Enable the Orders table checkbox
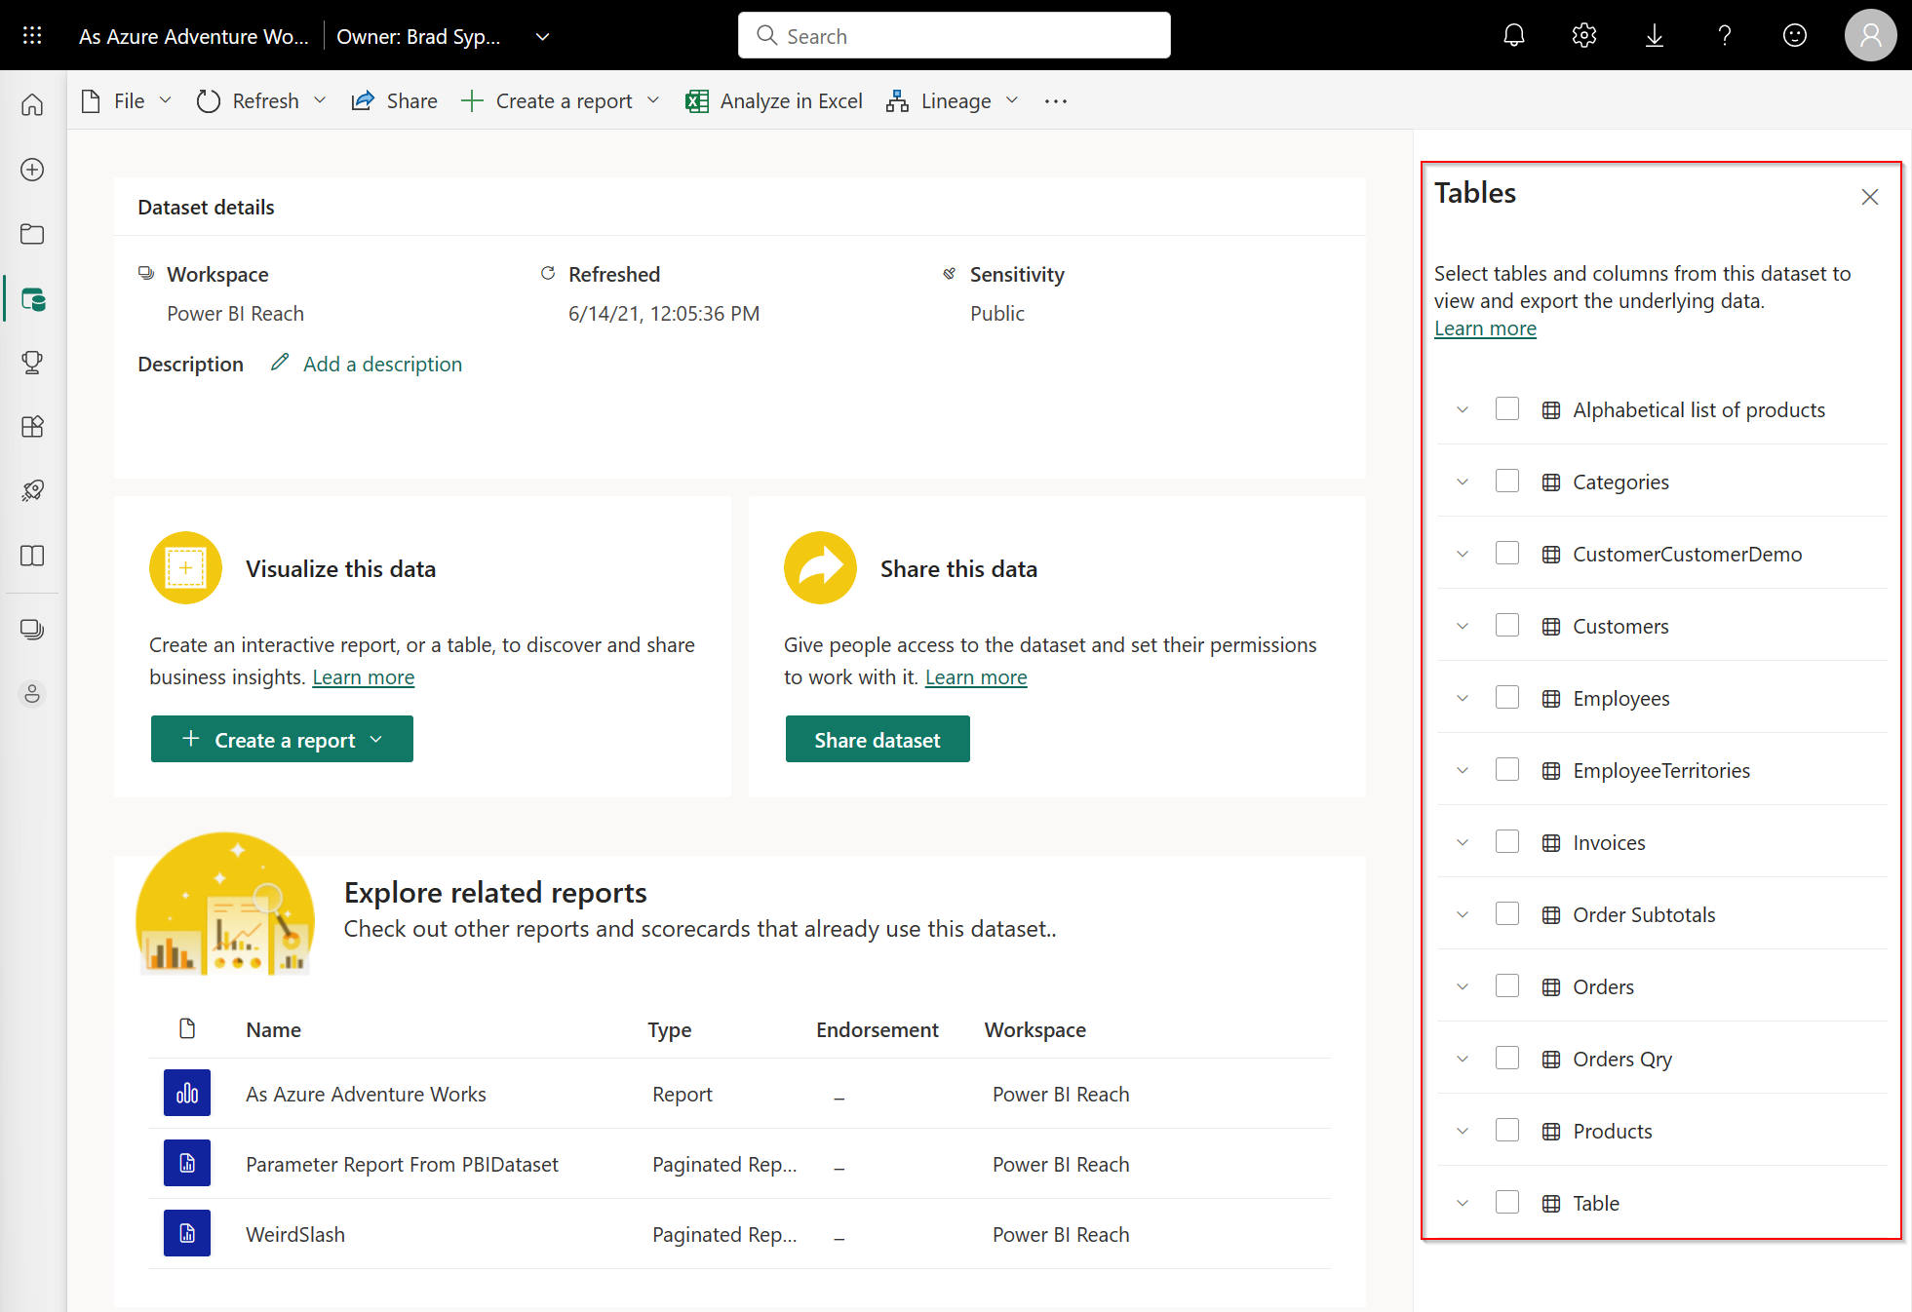The height and width of the screenshot is (1312, 1912). 1509,985
